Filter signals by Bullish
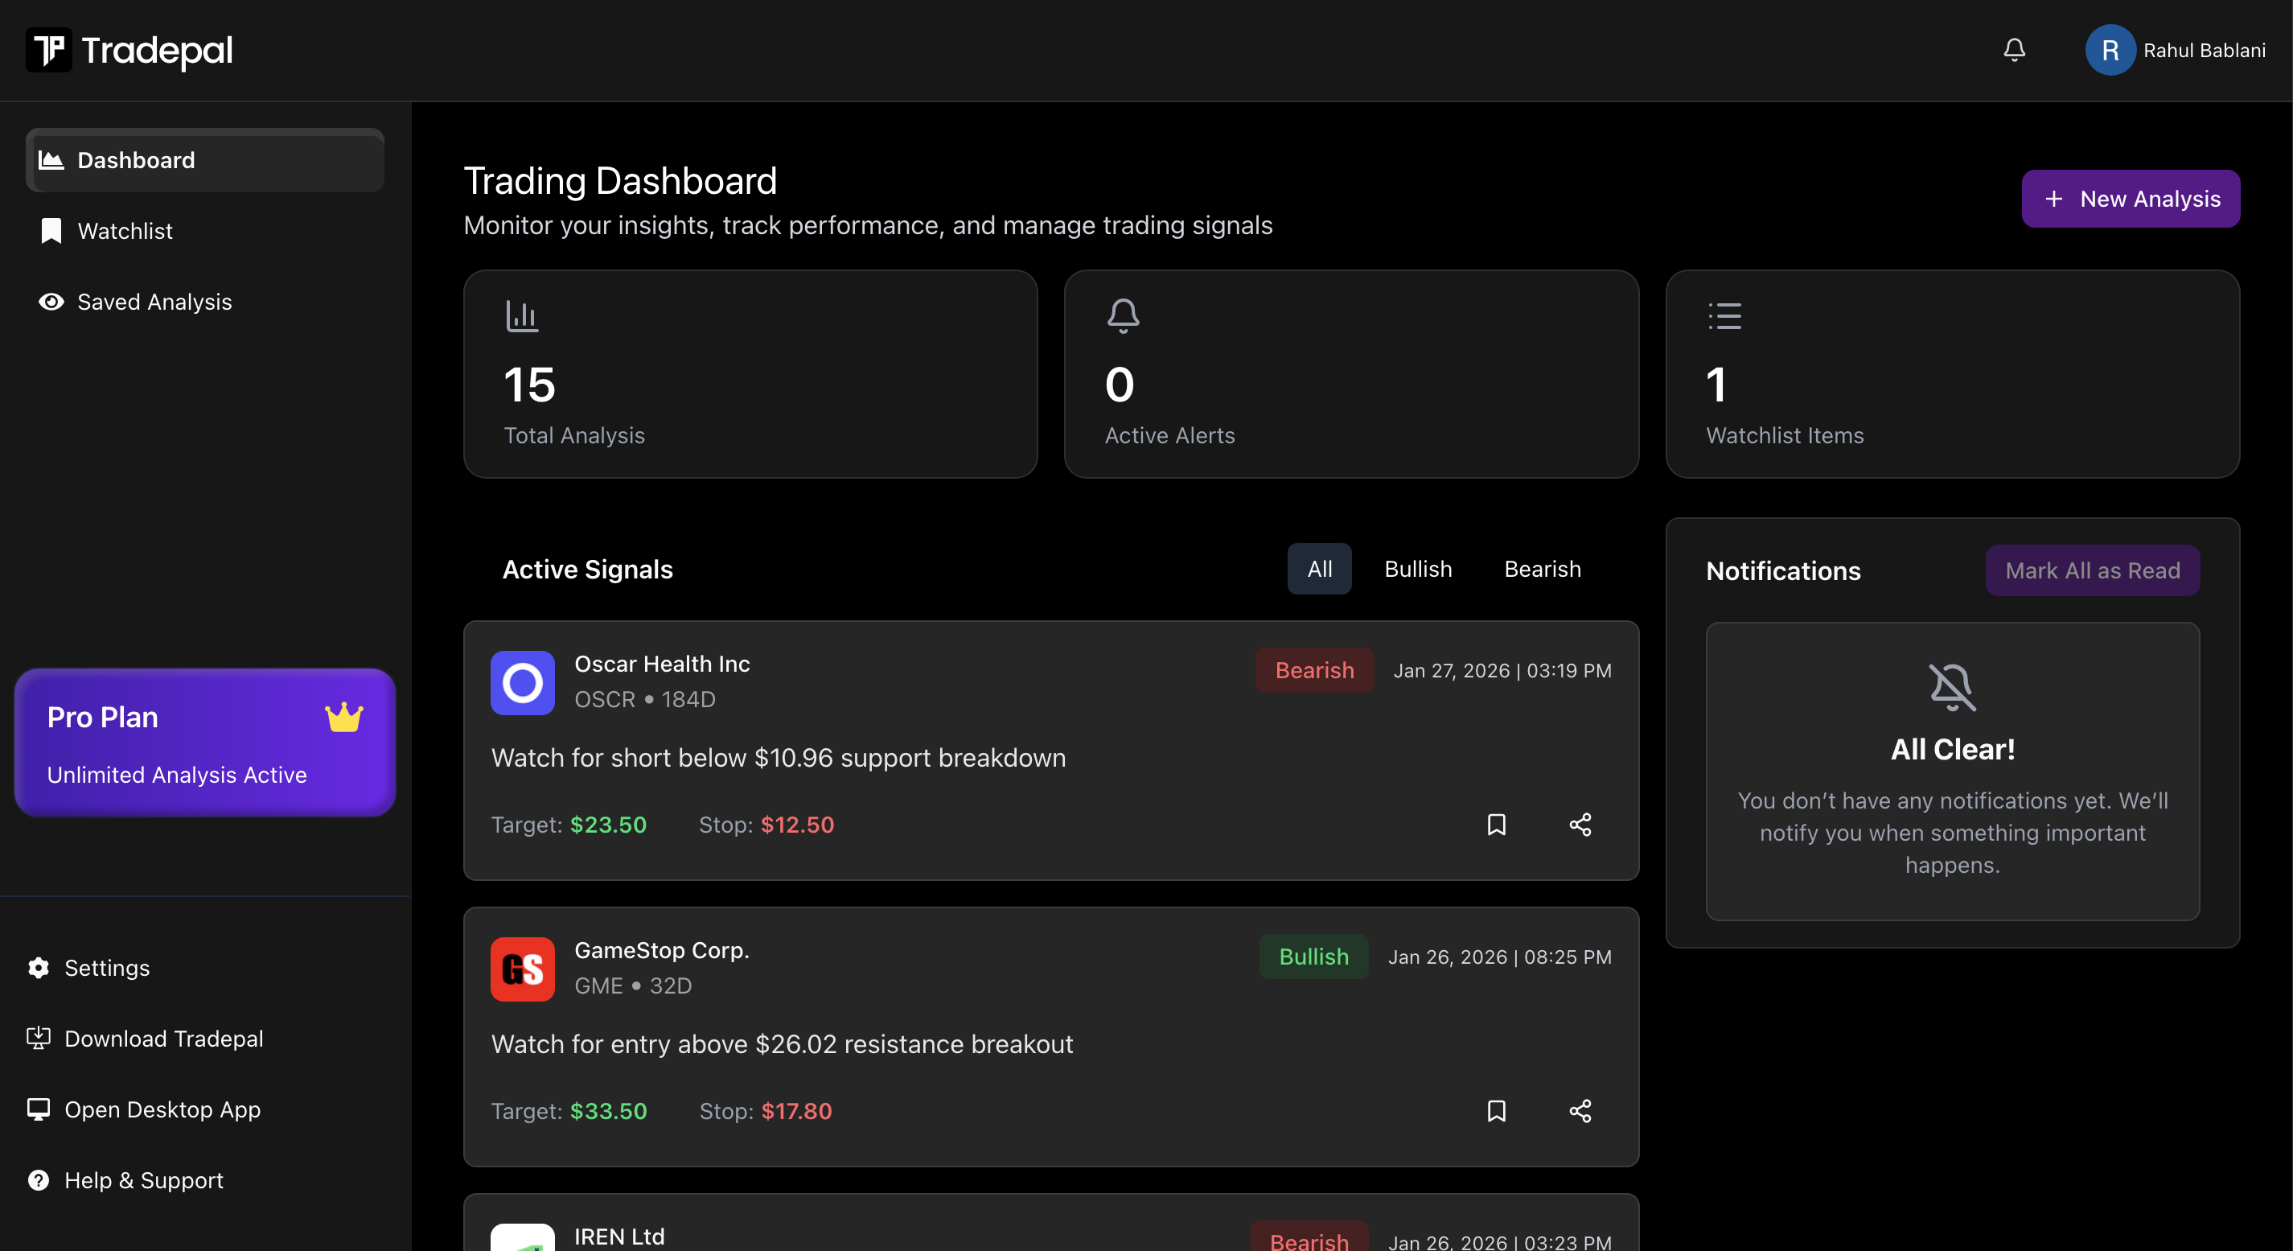The width and height of the screenshot is (2293, 1251). coord(1418,568)
